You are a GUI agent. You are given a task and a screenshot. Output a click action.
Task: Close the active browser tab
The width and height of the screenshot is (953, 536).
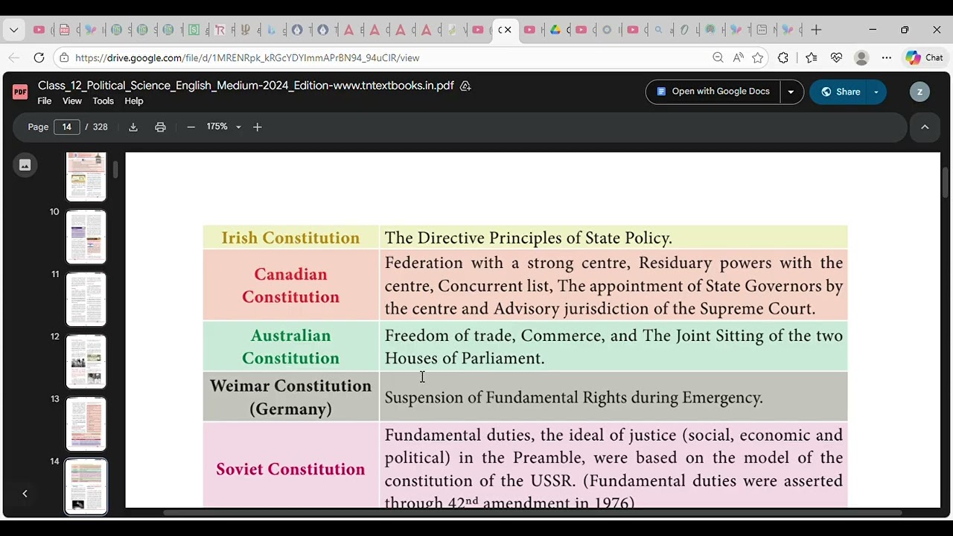(508, 30)
